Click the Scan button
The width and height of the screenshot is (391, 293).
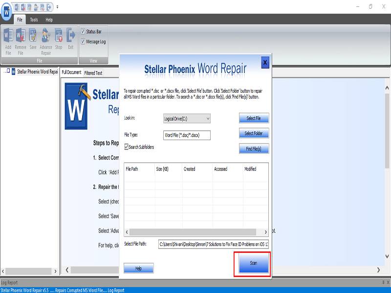tap(254, 263)
